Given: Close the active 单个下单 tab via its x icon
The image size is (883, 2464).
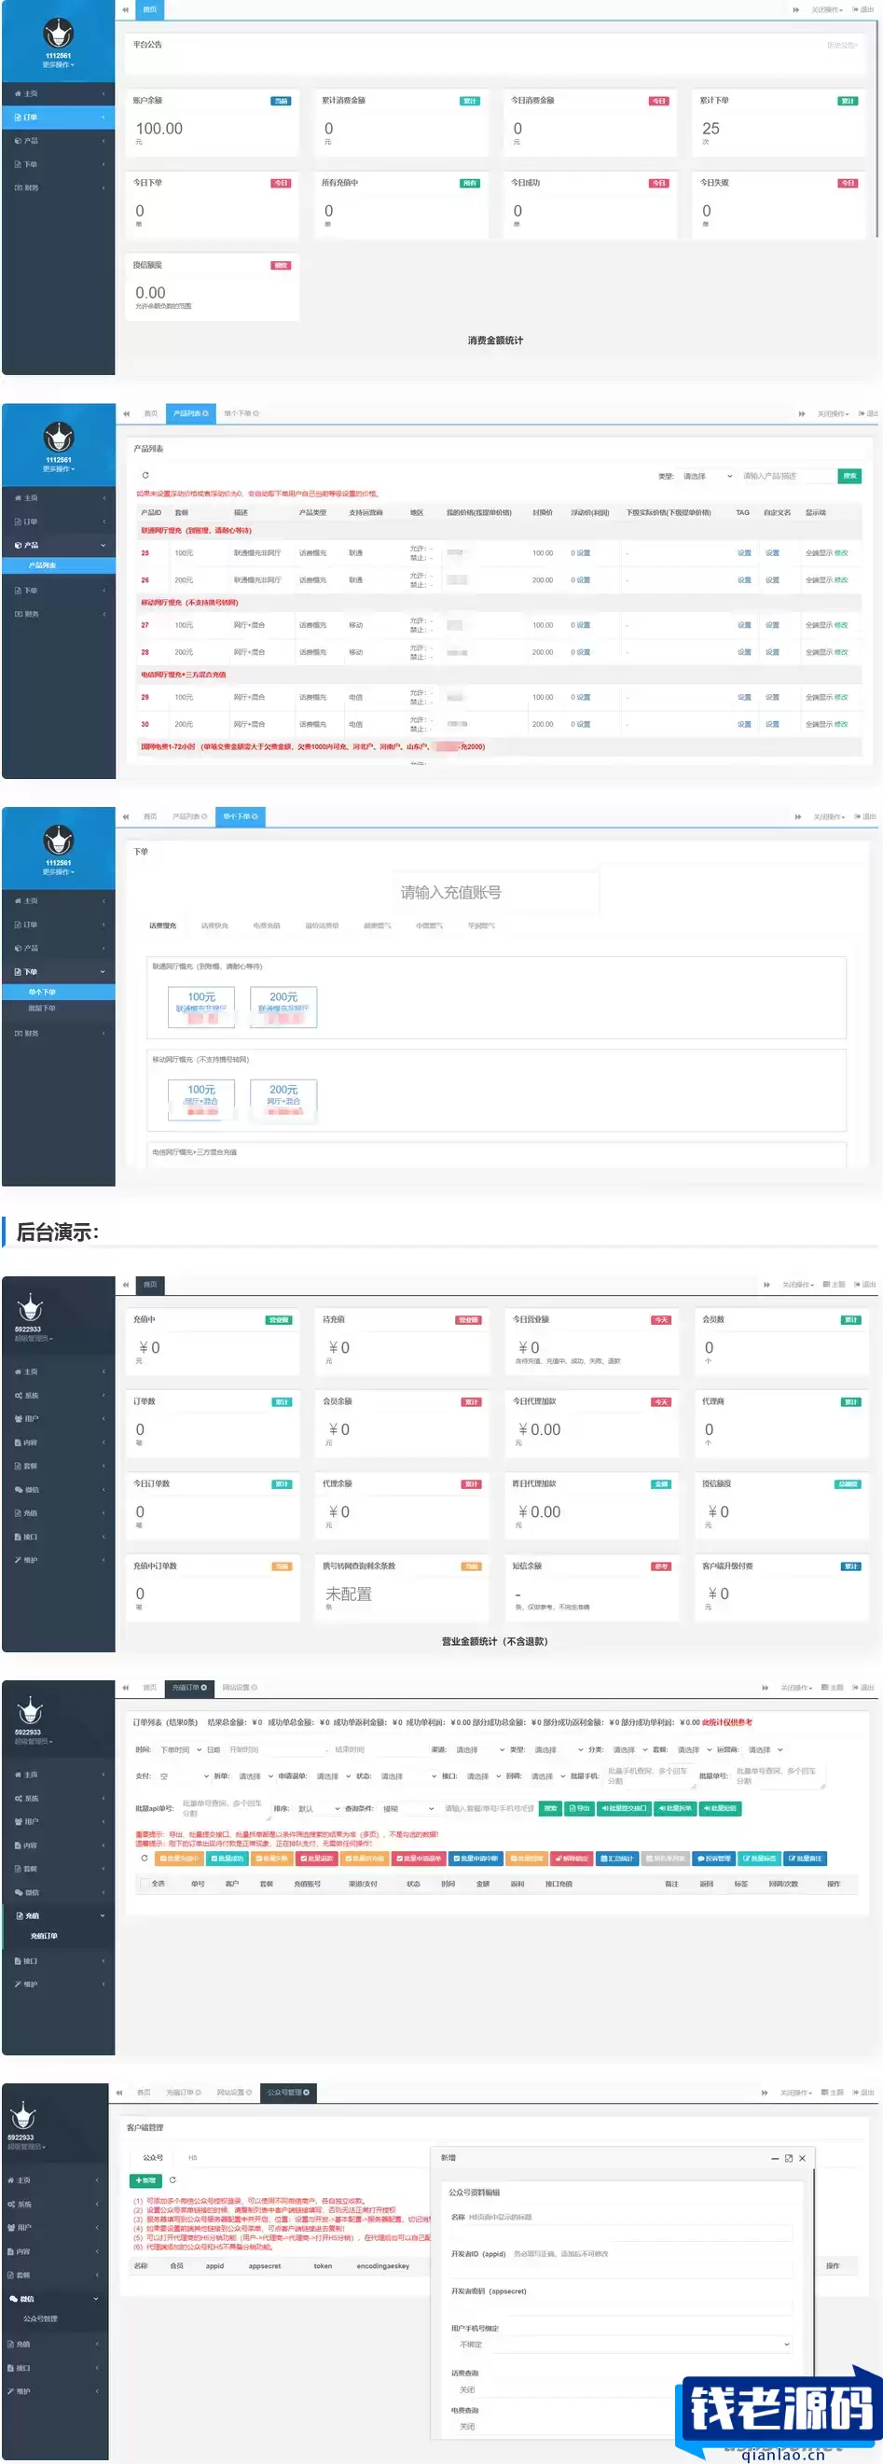Looking at the screenshot, I should (x=255, y=816).
